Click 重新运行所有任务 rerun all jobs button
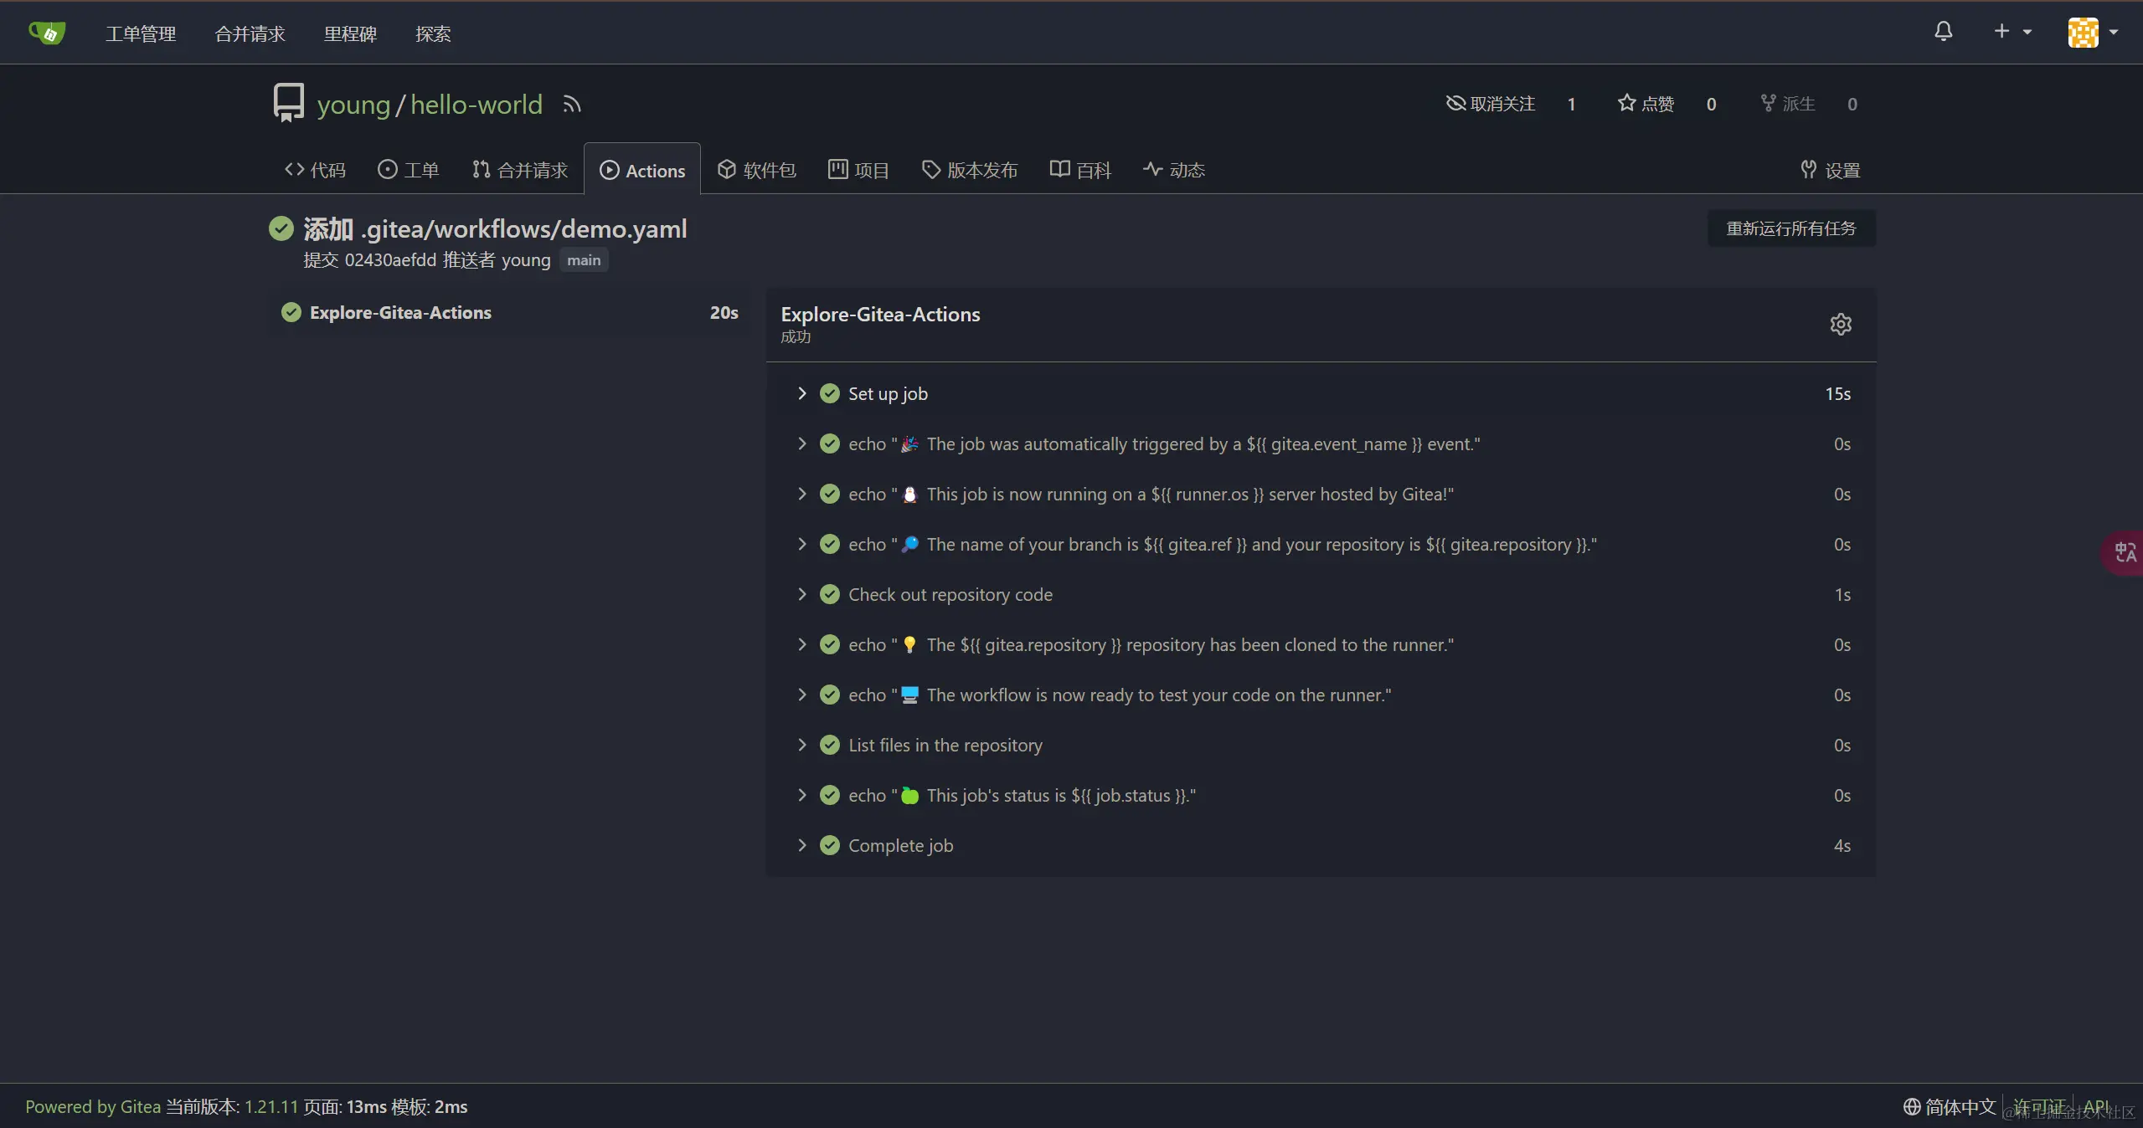This screenshot has width=2143, height=1128. tap(1790, 228)
